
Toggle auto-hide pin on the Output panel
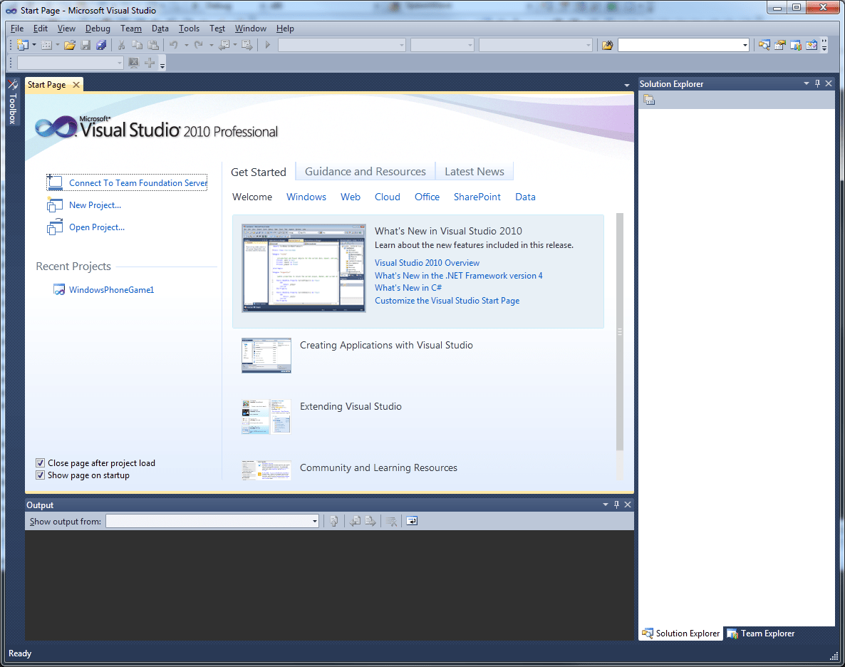point(616,505)
